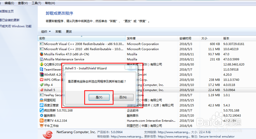
Task: Open the support link in details pane
Action: click(x=174, y=132)
